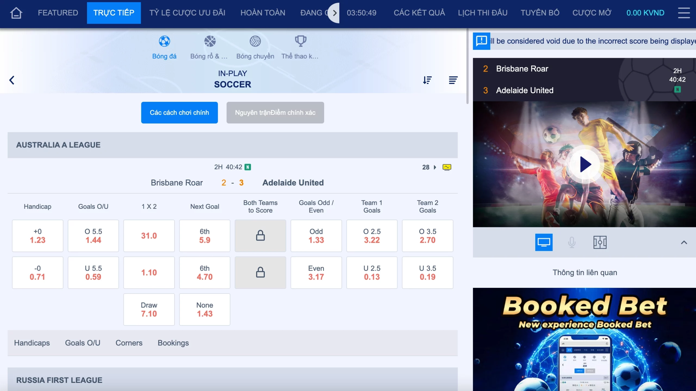Click the microphone commentary icon
696x391 pixels.
572,242
